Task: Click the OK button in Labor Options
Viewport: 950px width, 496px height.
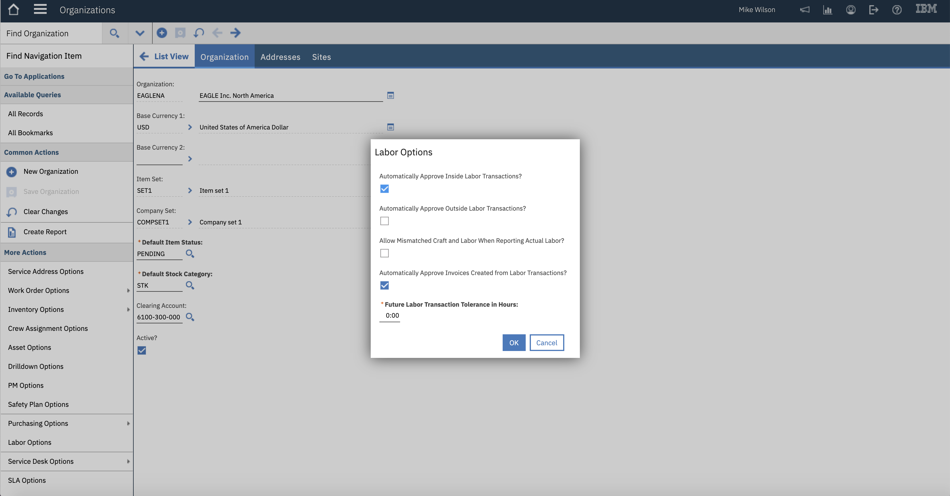Action: click(514, 342)
